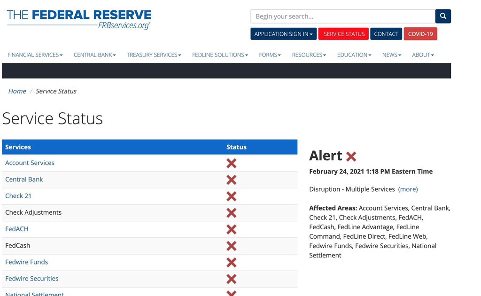
Task: Click the red X status icon for Fedwire Securities
Action: [231, 279]
